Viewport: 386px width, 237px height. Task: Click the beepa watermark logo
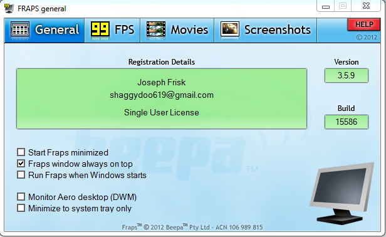162,154
